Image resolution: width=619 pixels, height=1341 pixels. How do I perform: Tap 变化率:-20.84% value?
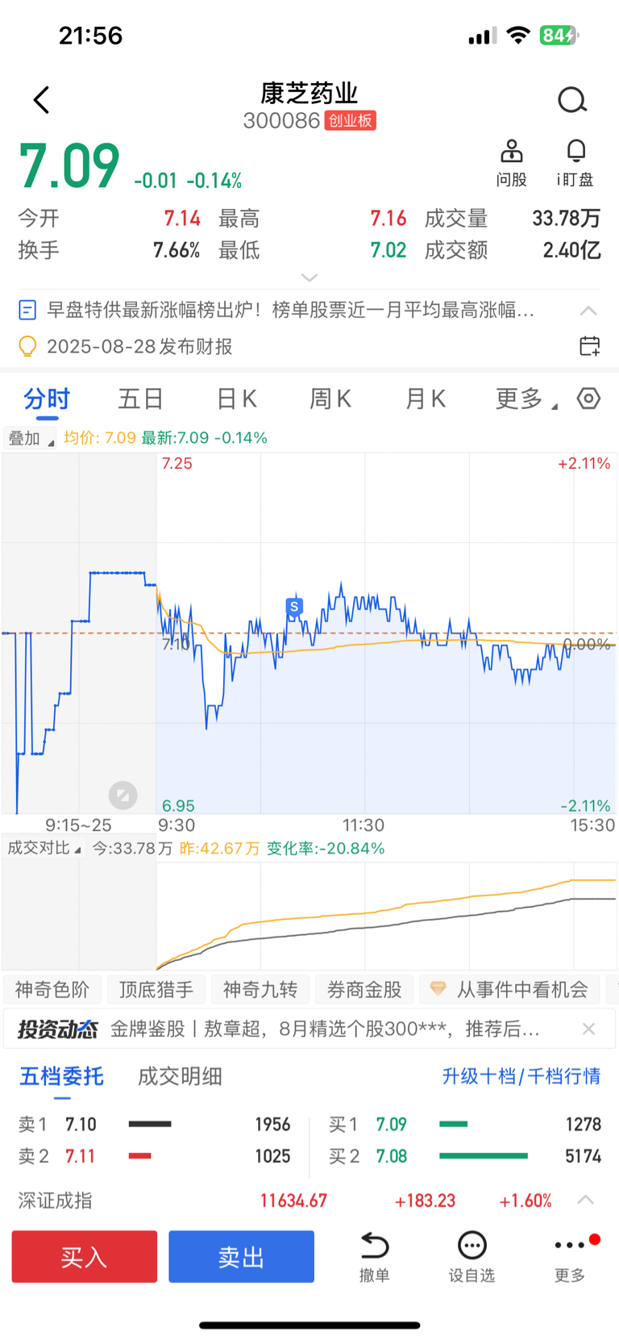(326, 848)
